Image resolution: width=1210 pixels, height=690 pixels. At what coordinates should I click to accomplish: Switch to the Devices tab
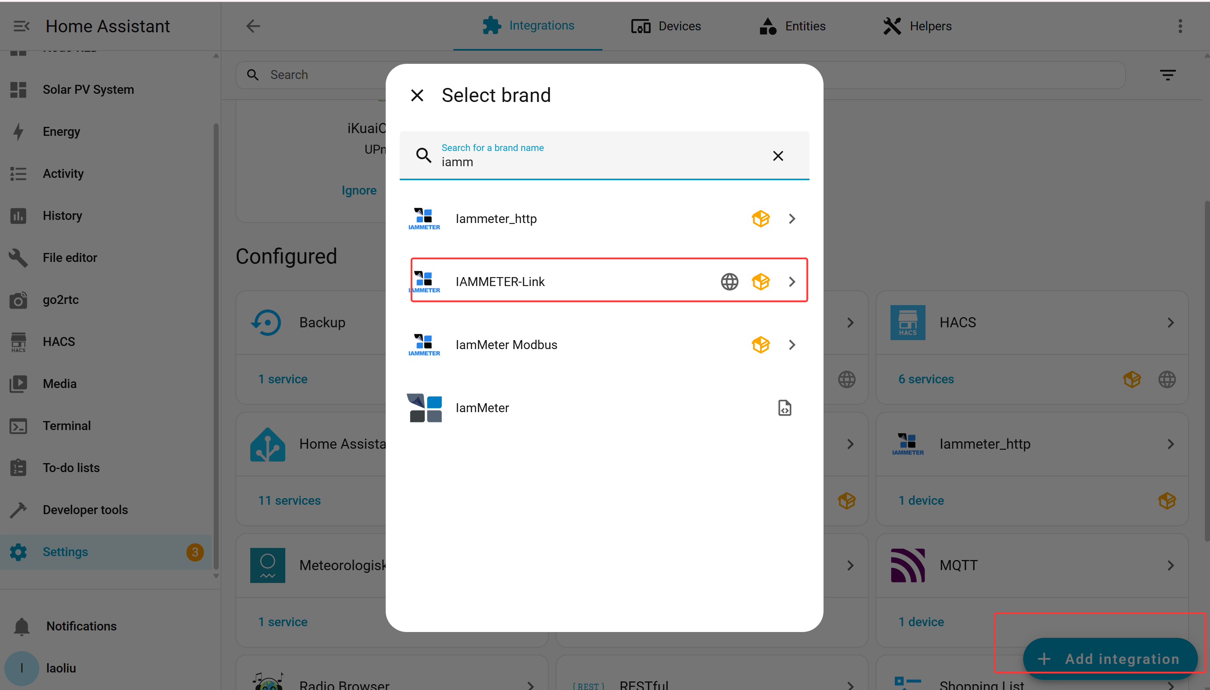(x=666, y=26)
